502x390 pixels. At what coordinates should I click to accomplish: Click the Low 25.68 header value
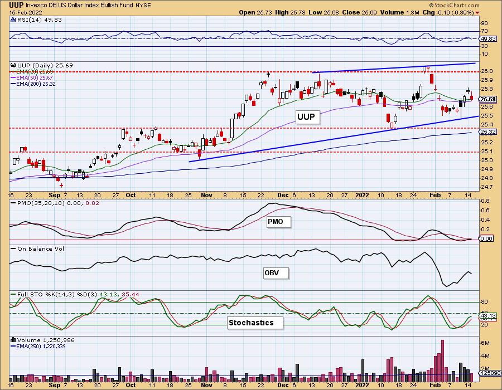(x=324, y=12)
